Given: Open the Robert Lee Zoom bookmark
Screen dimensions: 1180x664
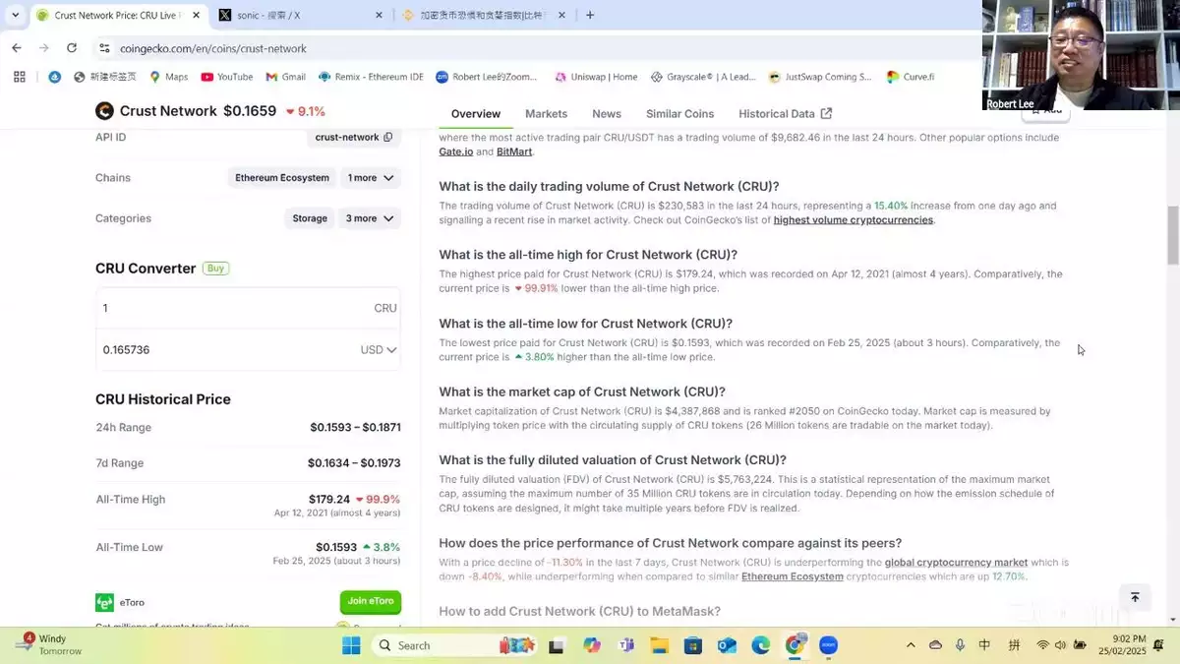Looking at the screenshot, I should click(x=488, y=77).
